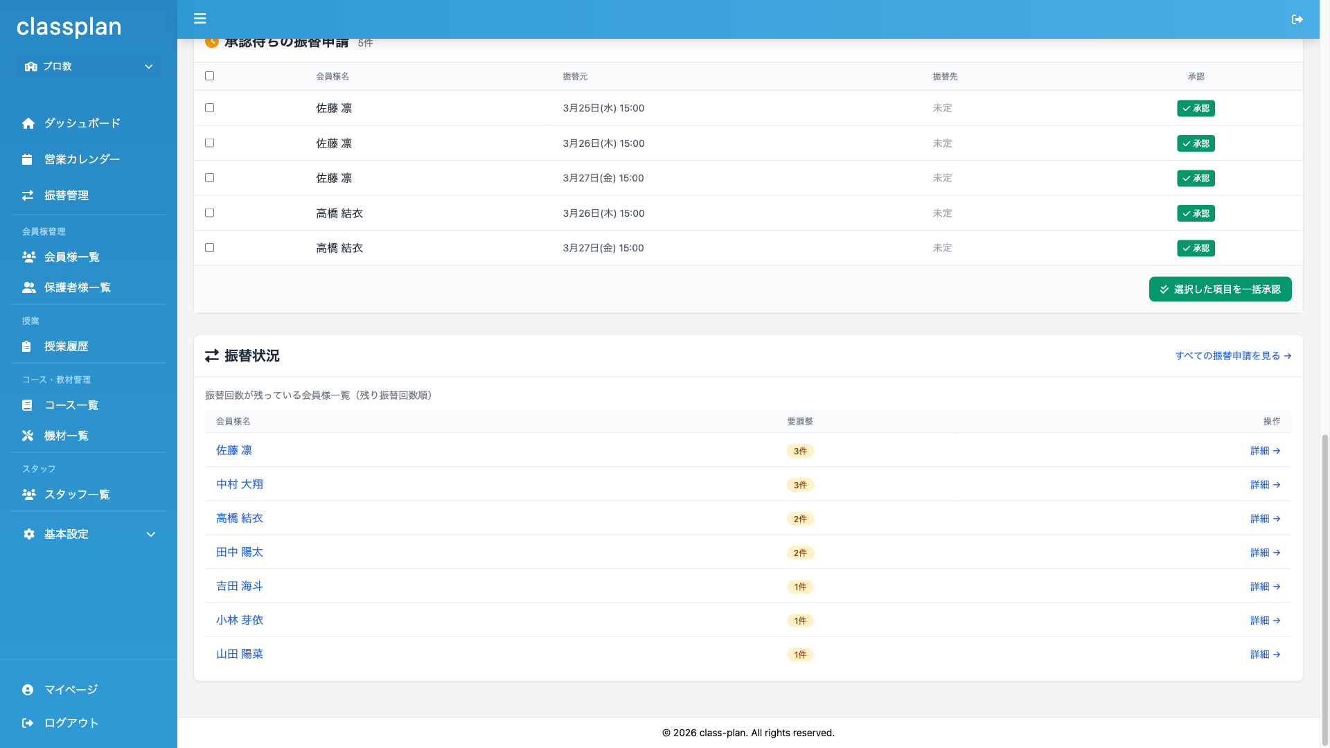Open the プロ教 school dropdown
Viewport: 1330px width, 748px height.
click(89, 66)
